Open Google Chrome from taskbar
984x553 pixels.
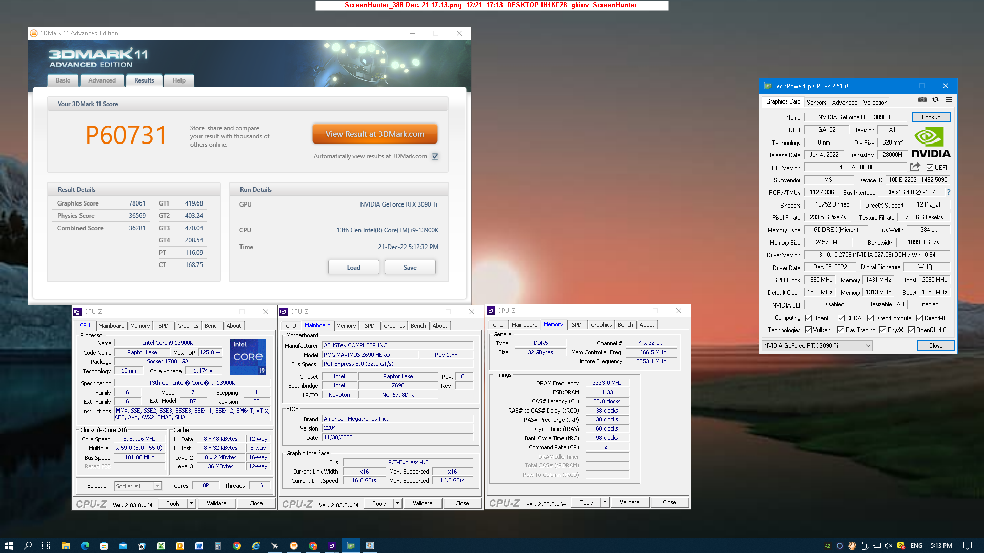(236, 546)
